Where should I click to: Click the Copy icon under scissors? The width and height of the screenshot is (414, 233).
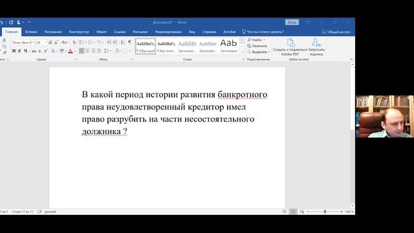tap(5, 46)
